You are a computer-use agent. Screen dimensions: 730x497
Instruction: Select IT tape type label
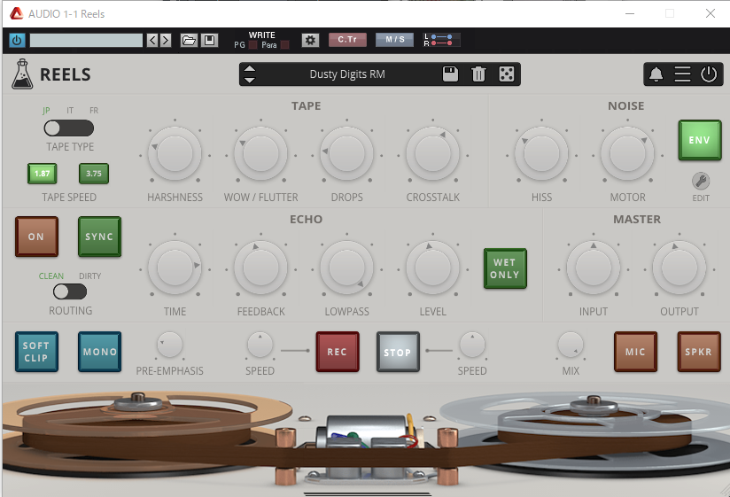pos(70,111)
